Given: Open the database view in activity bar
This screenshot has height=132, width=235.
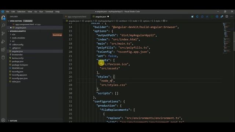Looking at the screenshot, I should (3, 58).
